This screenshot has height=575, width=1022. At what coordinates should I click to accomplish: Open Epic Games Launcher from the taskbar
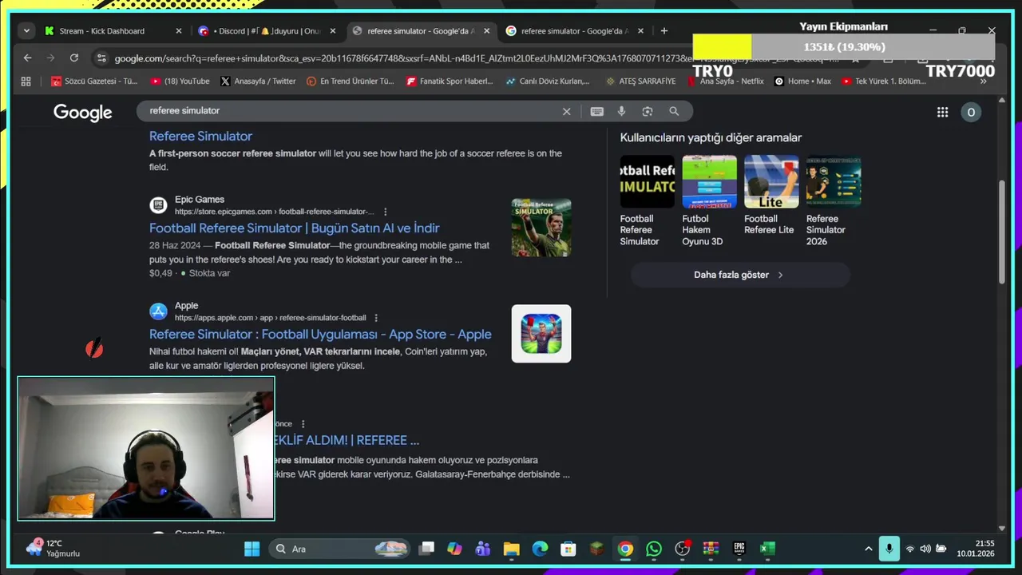click(739, 549)
